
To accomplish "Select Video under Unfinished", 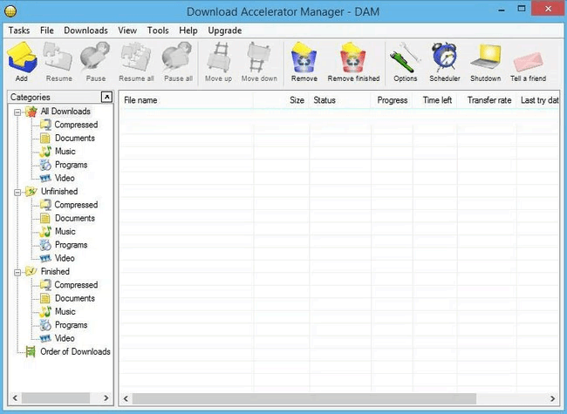I will coord(57,258).
